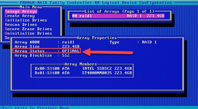
Task: Select the INTEL SSDSC2 array member
Action: [83, 68]
